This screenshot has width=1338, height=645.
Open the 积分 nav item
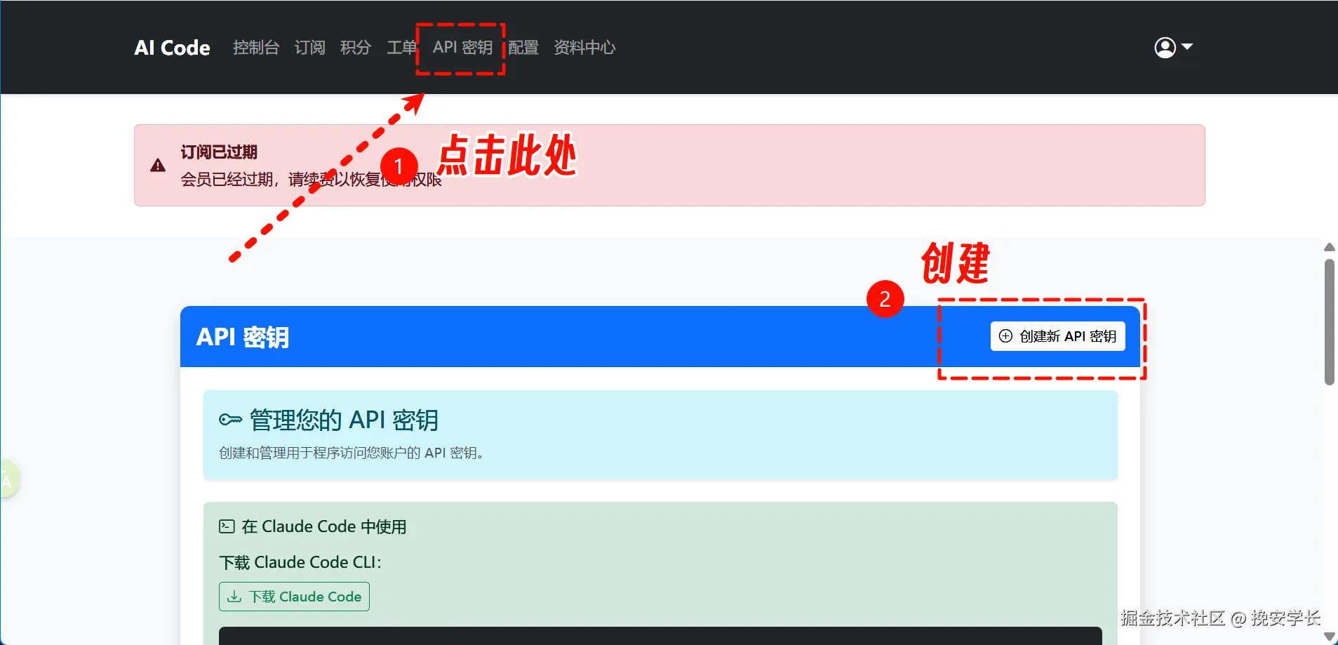356,47
